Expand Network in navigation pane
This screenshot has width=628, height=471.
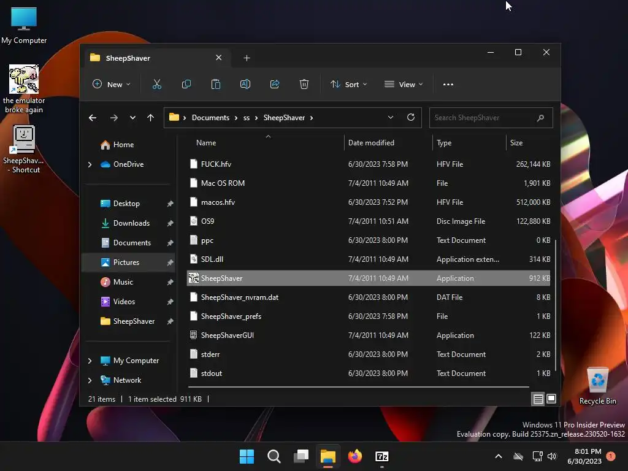[90, 380]
